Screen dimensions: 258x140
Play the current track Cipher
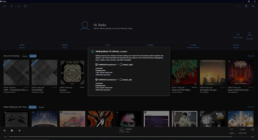(x=12, y=131)
